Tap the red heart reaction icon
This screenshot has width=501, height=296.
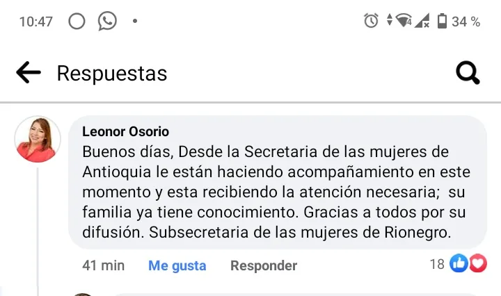click(477, 263)
